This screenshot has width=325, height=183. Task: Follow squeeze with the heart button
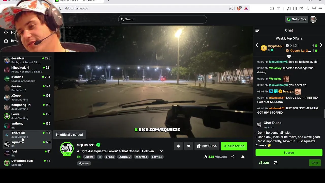[188, 146]
